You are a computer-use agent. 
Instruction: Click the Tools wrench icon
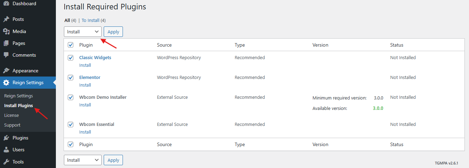click(6, 162)
